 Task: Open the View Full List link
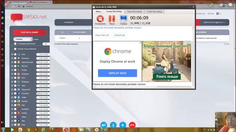click(102, 35)
